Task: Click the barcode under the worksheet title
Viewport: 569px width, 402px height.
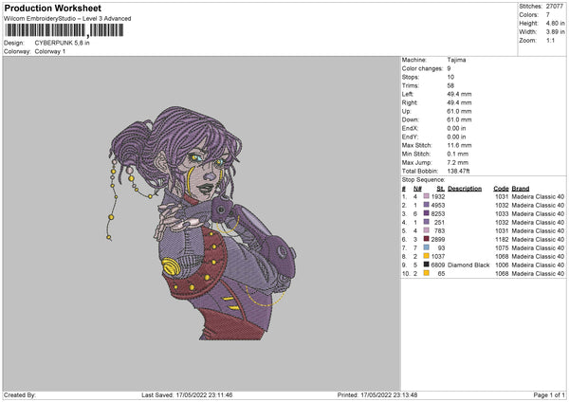Action: point(66,31)
